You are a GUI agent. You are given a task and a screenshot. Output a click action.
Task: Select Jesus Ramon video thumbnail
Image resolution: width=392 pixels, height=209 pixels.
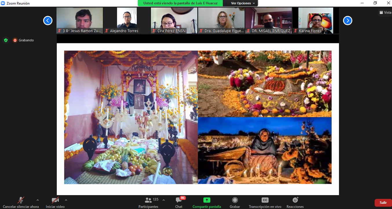pyautogui.click(x=80, y=21)
